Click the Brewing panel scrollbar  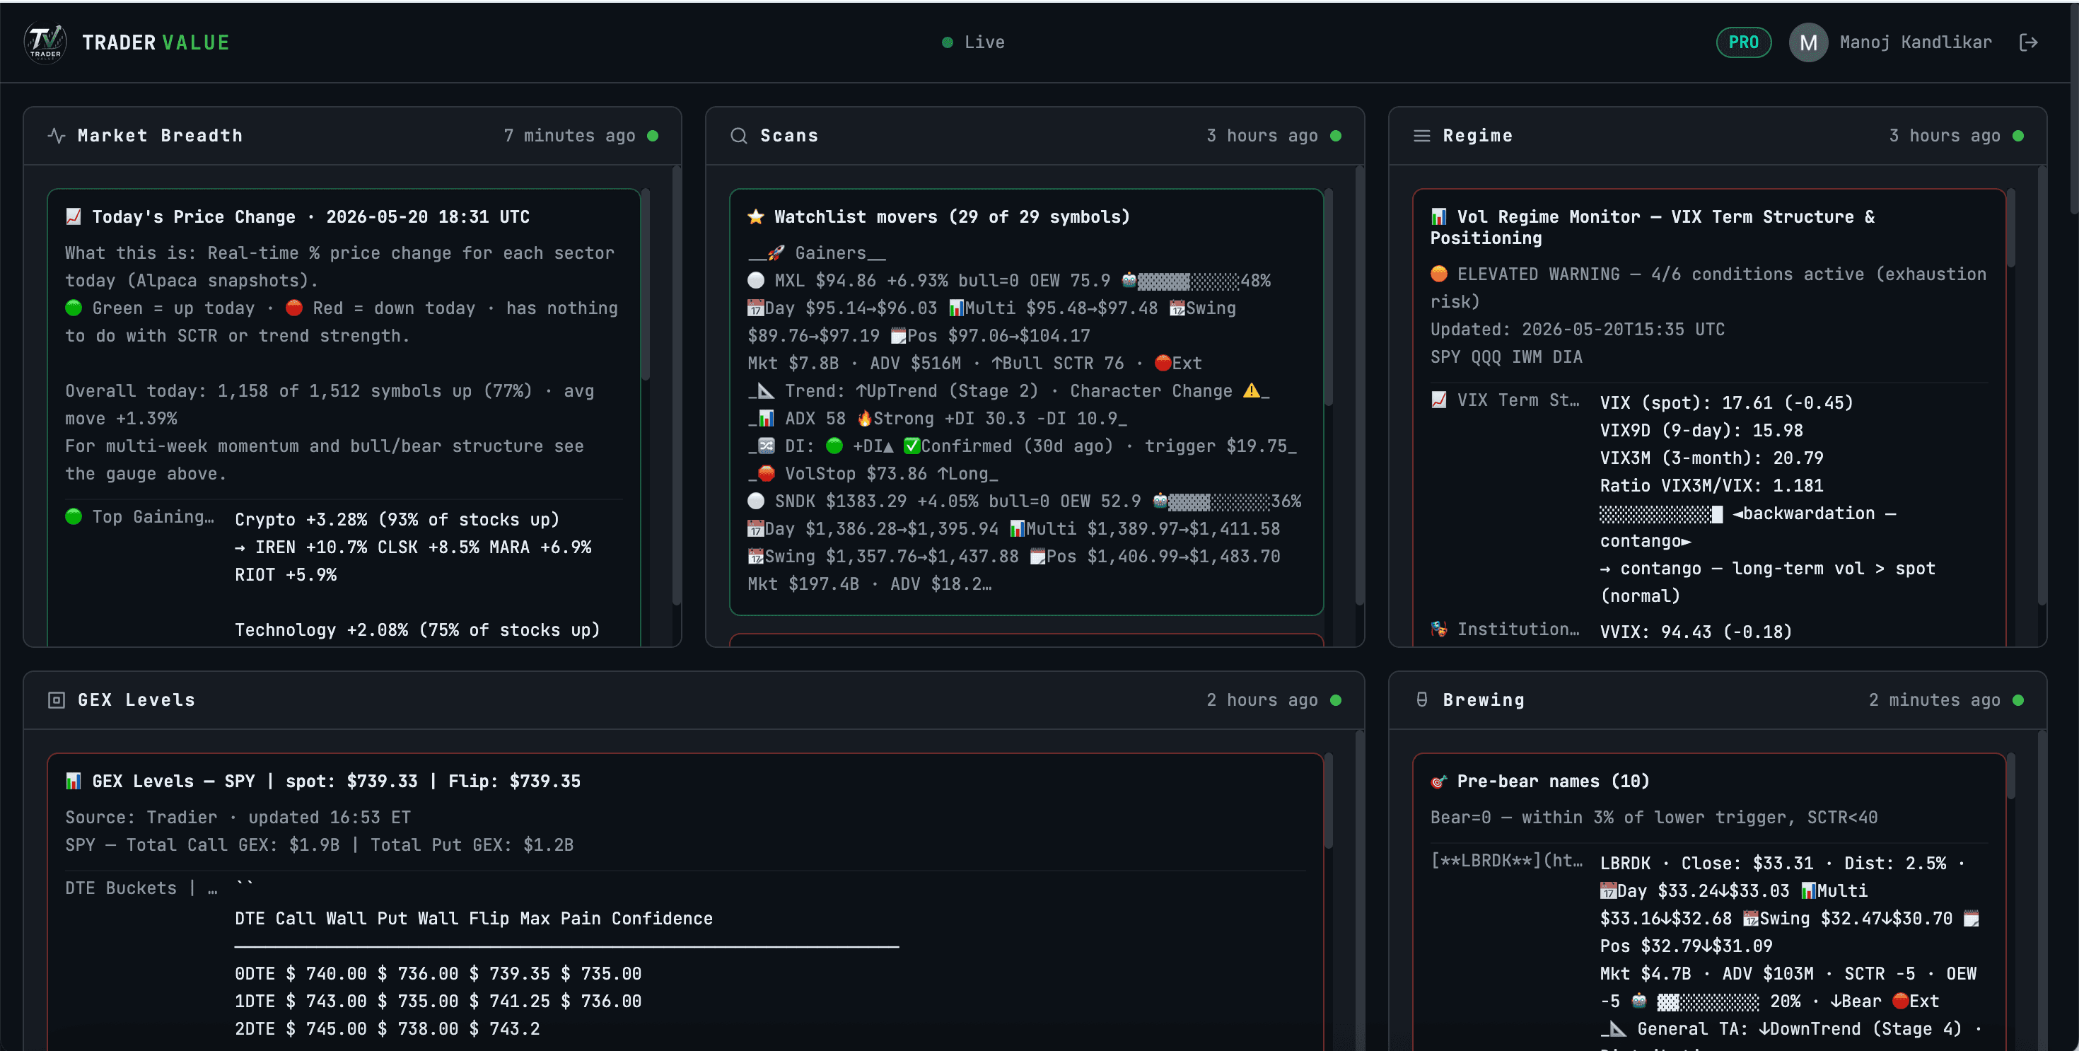pos(2042,890)
